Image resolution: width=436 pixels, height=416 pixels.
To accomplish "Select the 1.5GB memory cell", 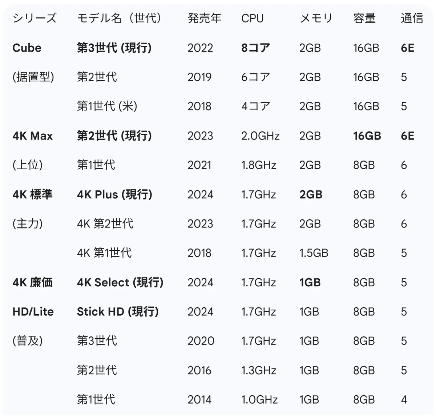I will pyautogui.click(x=314, y=253).
